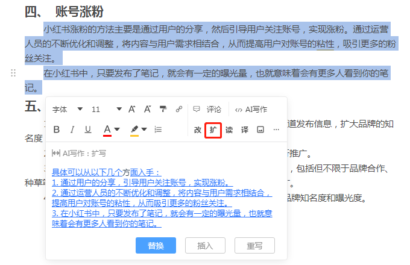410x265 pixels.
Task: Click the insert image icon in toolbar
Action: pos(260,129)
